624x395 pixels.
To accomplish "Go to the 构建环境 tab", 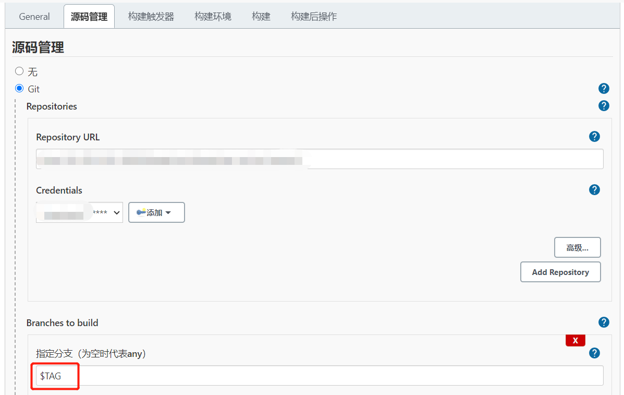I will point(213,16).
